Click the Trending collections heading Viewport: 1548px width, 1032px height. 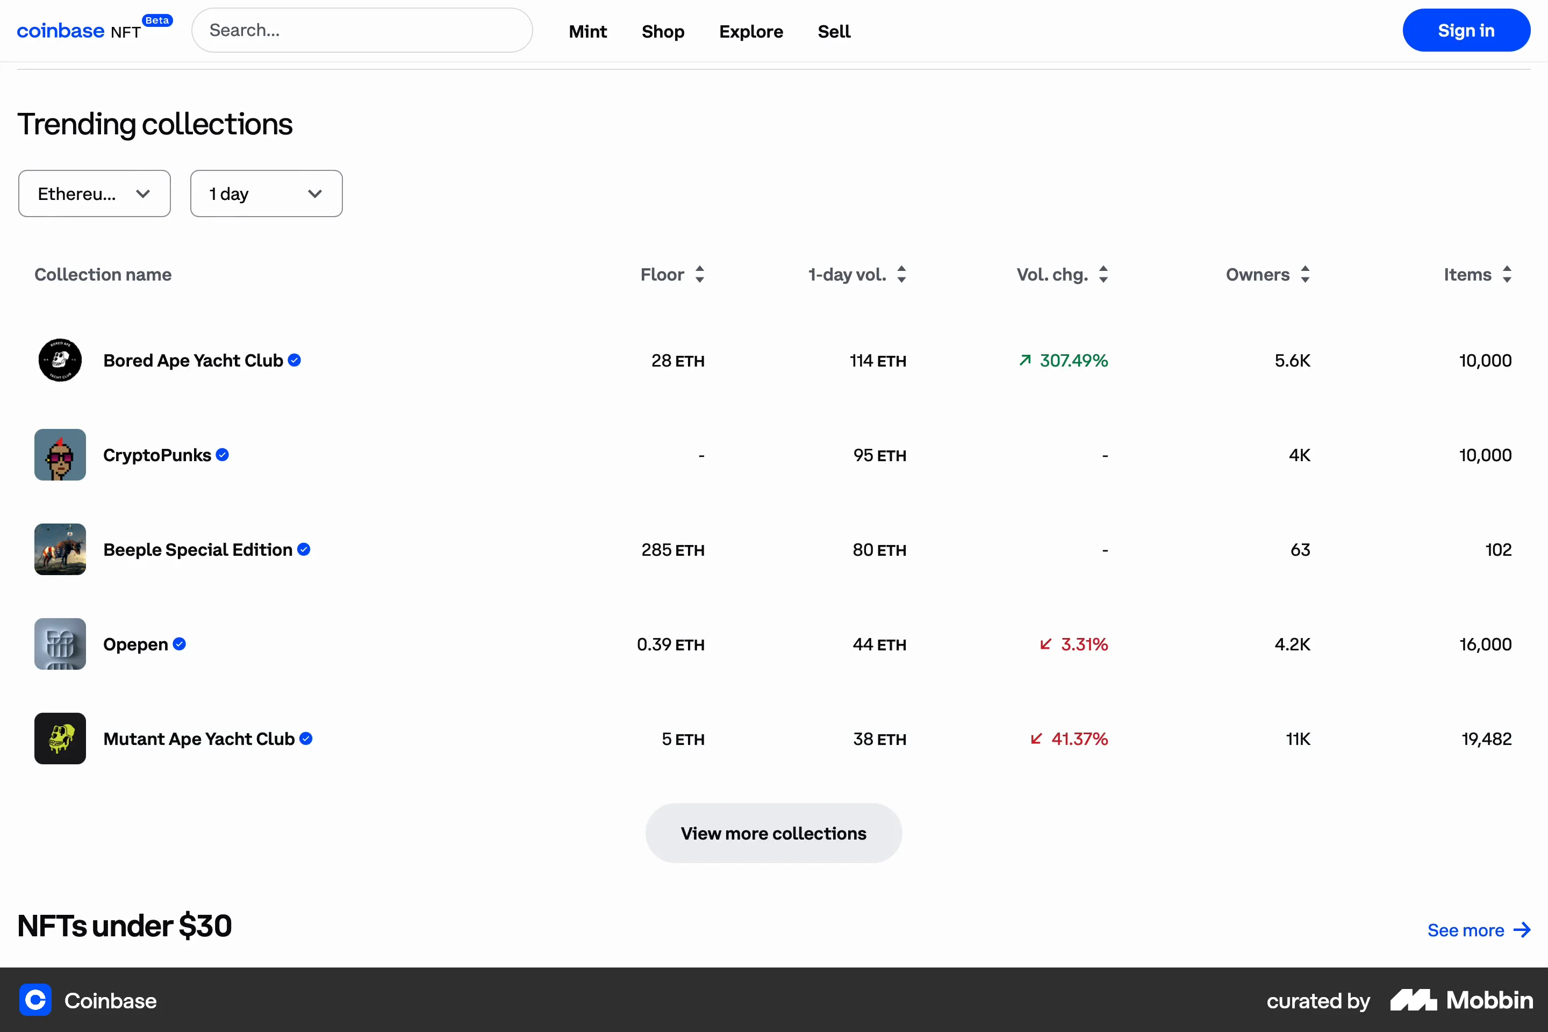pos(155,124)
